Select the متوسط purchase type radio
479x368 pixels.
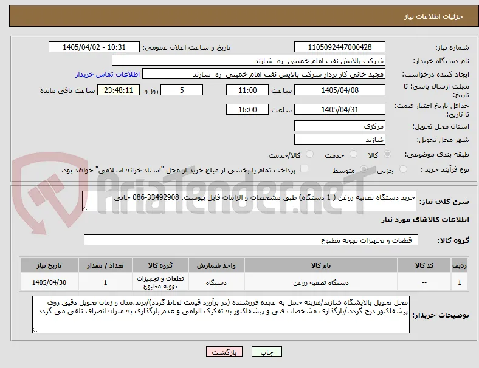coord(364,169)
